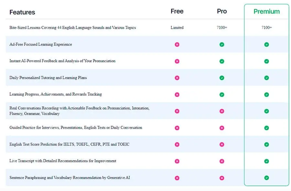Click Pro checkmark in Daily Personalized Tutoring row
The image size is (291, 191).
click(x=222, y=78)
